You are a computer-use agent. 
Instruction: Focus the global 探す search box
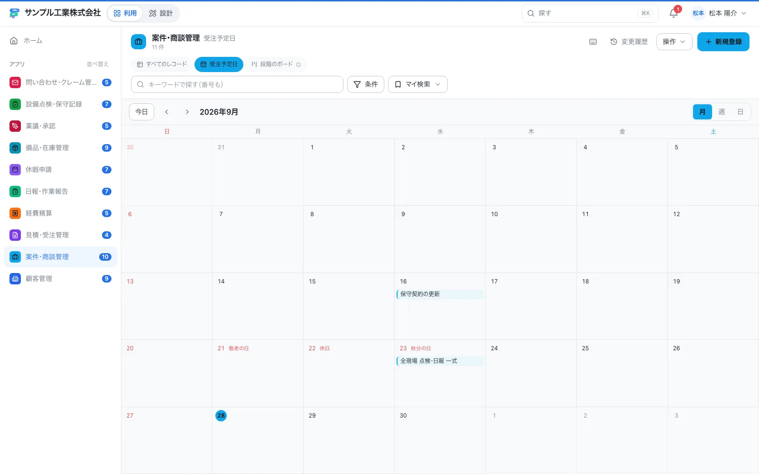coord(590,13)
